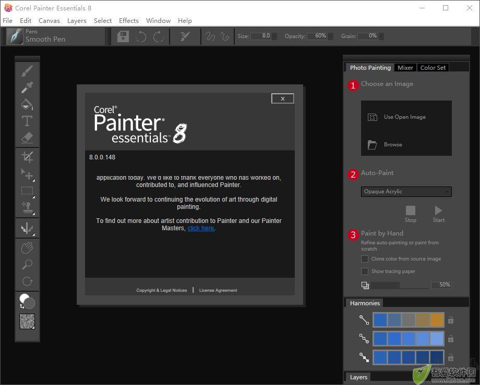Viewport: 480px width, 385px height.
Task: Select the Mirror Painting tool
Action: [27, 228]
